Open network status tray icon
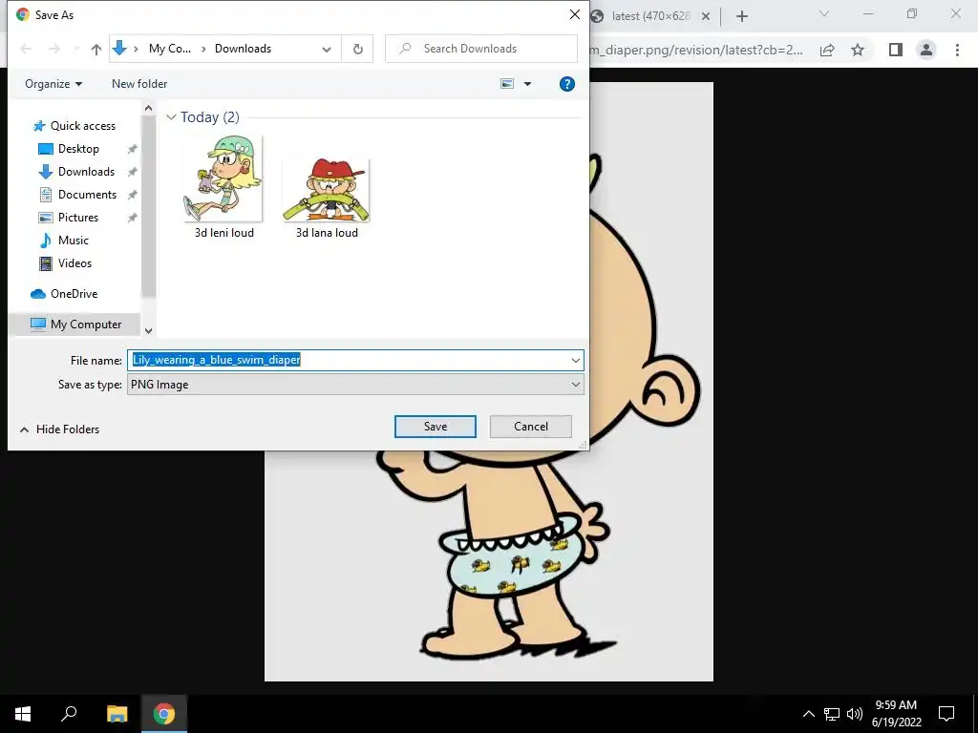 832,714
